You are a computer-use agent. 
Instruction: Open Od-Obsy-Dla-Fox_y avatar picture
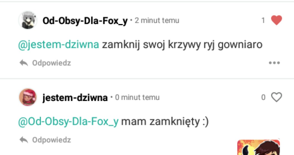pyautogui.click(x=28, y=20)
